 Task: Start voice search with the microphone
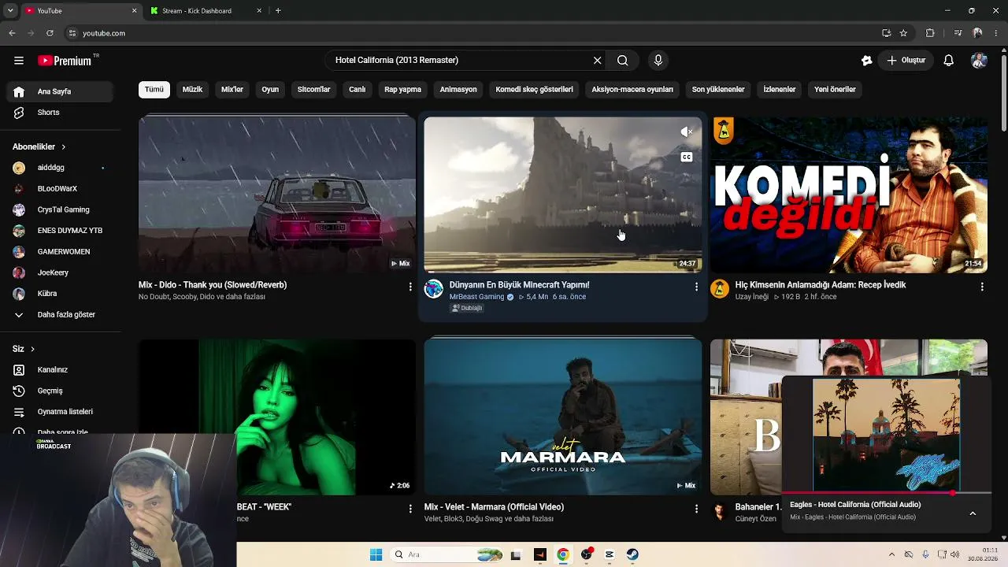[x=658, y=61]
